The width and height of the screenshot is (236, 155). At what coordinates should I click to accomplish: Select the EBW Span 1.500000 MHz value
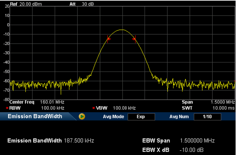[x=197, y=141]
